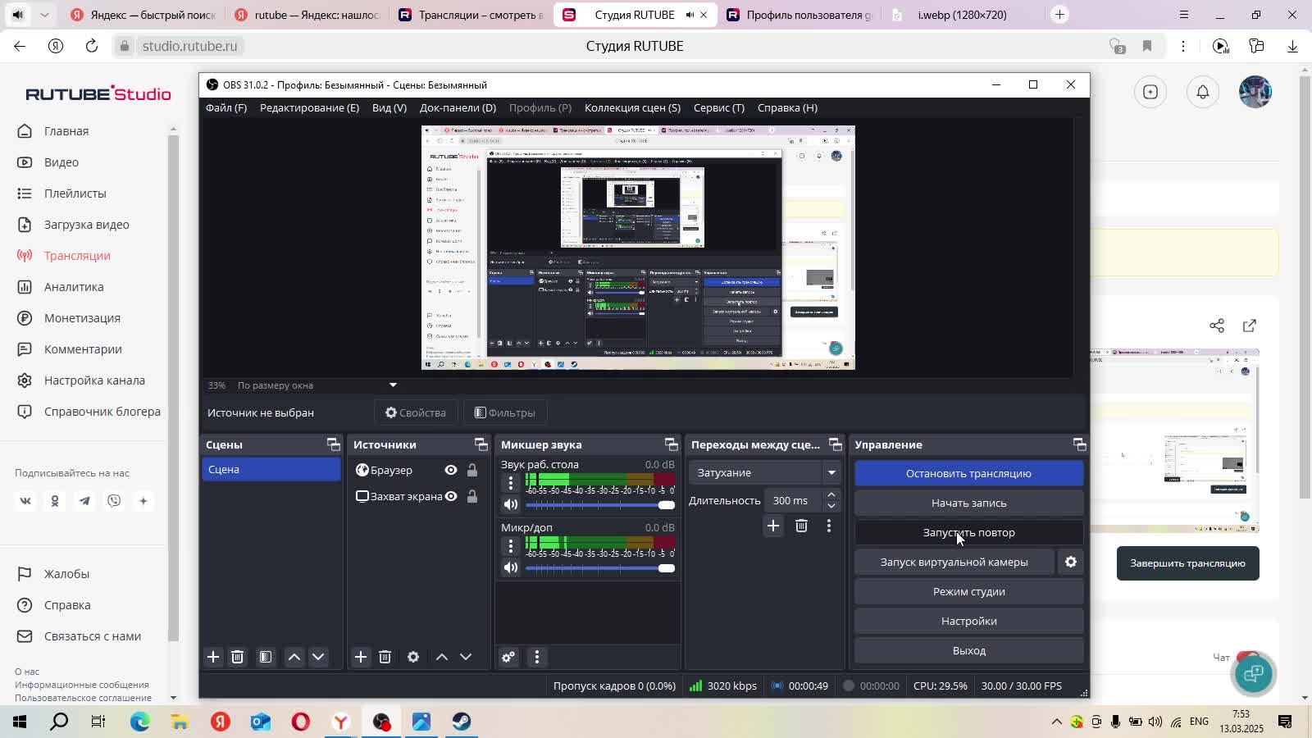Click Запустить повтор button
Viewport: 1312px width, 738px height.
click(x=968, y=532)
